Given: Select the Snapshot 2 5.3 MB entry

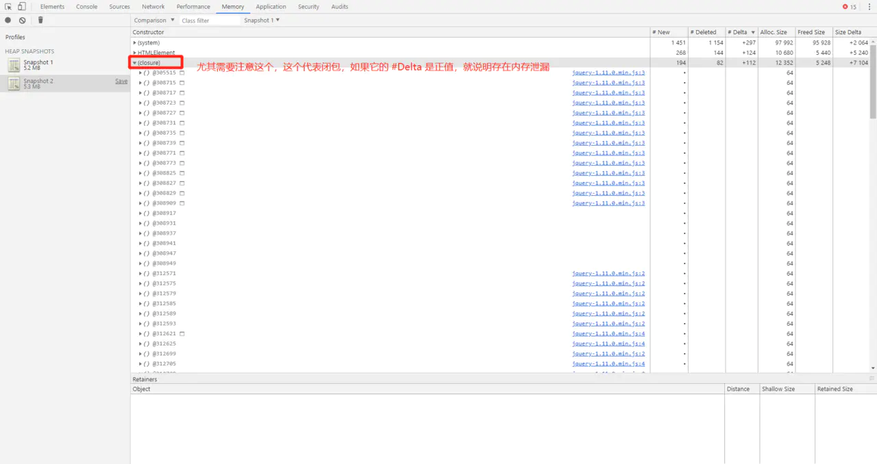Looking at the screenshot, I should [65, 83].
